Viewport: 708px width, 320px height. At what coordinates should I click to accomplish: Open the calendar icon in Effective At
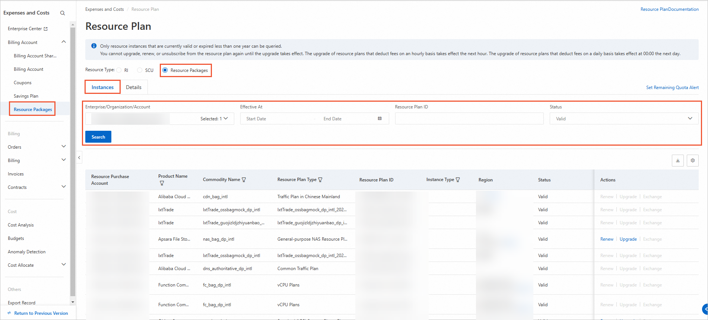380,118
